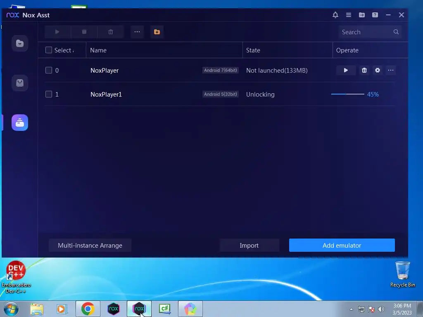Image resolution: width=423 pixels, height=317 pixels.
Task: Click the batch start play icon in toolbar
Action: point(57,32)
